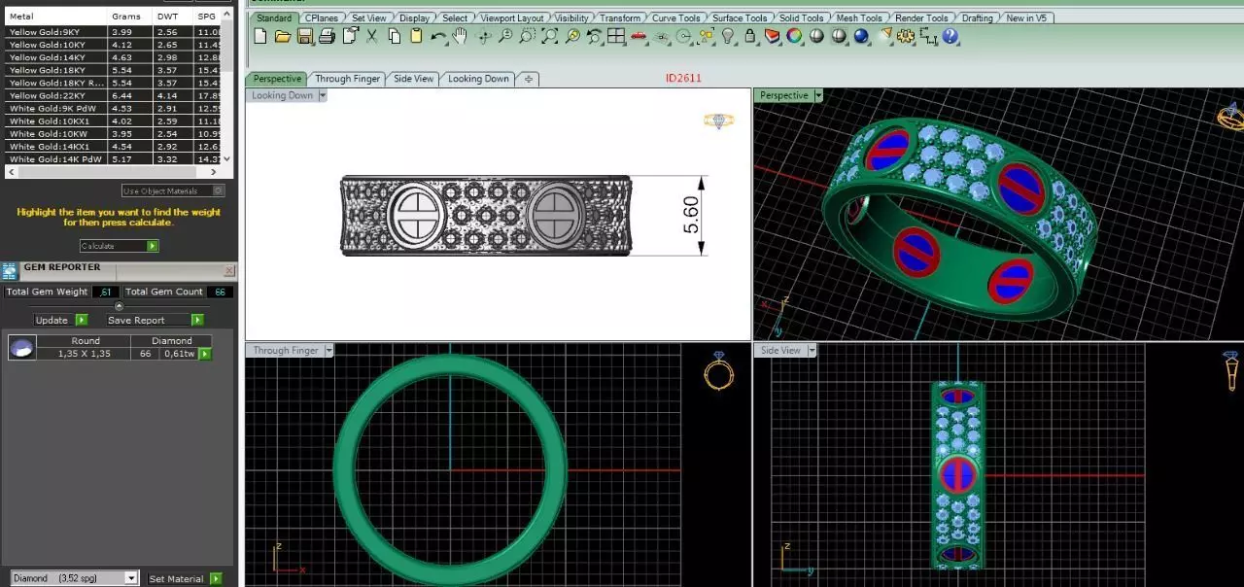Open the Render Tools toolbar tab

921,17
